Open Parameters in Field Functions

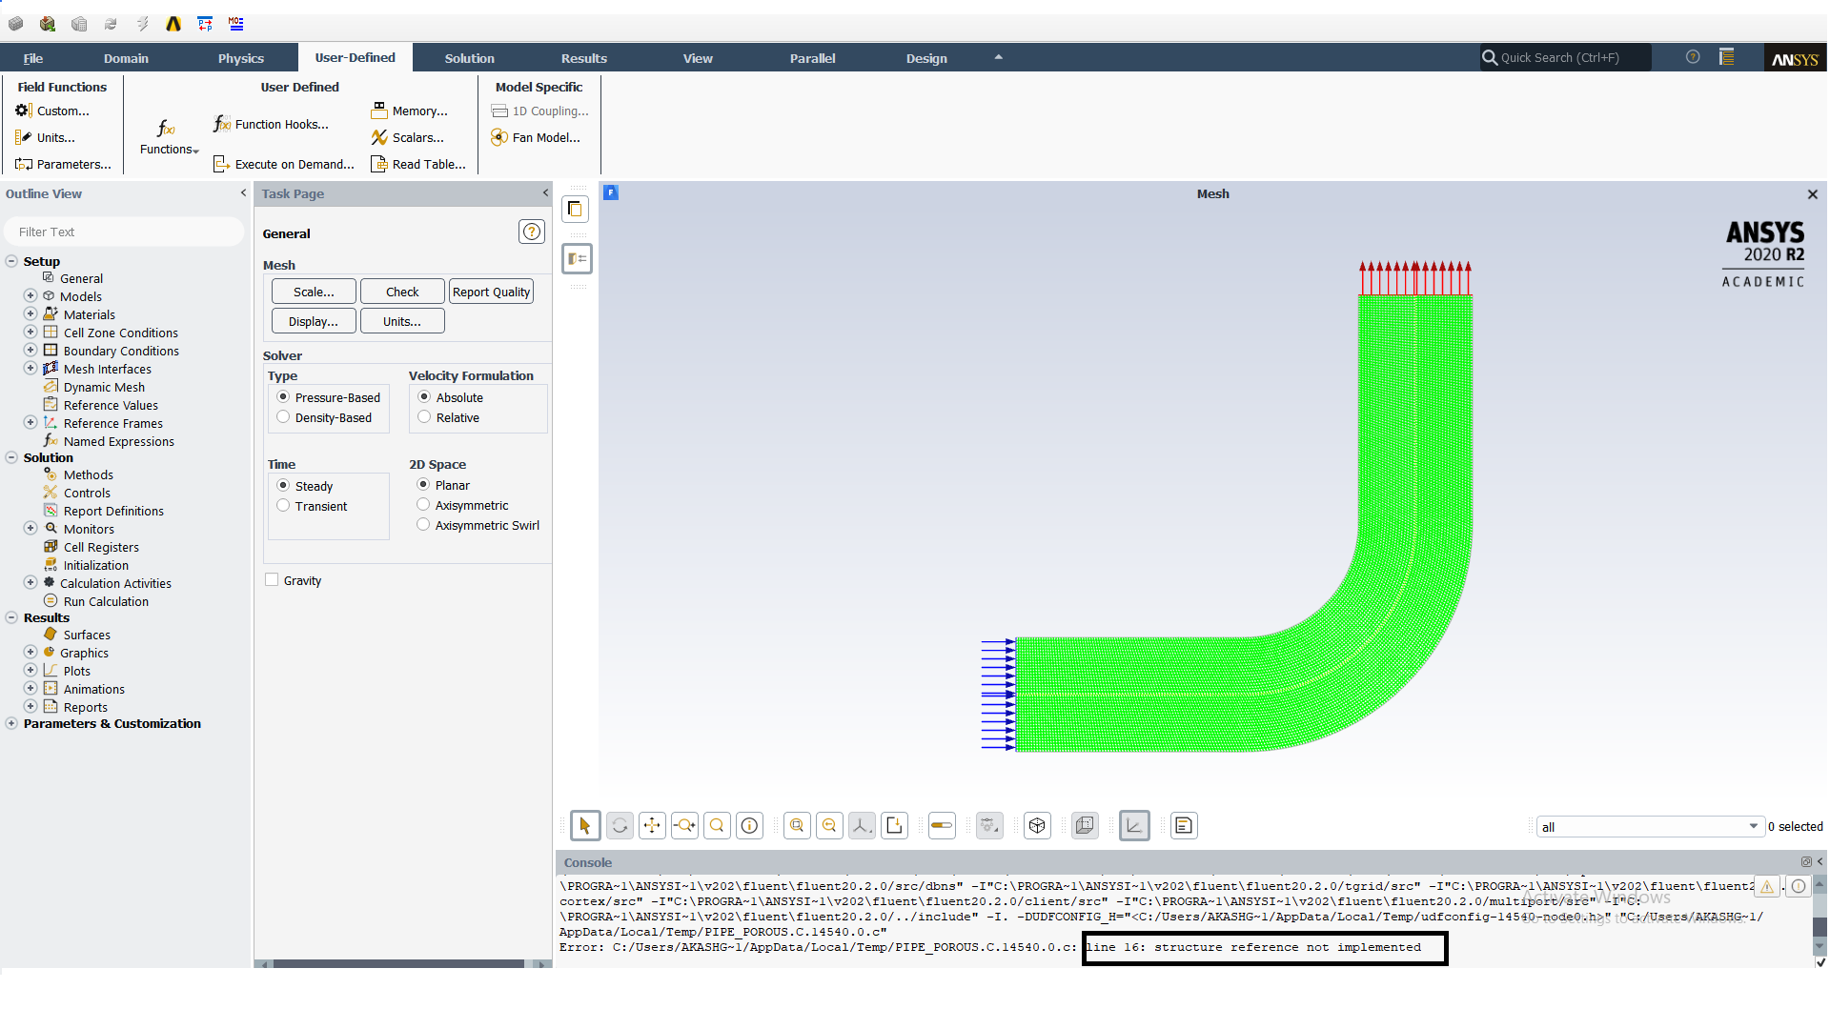(x=64, y=165)
